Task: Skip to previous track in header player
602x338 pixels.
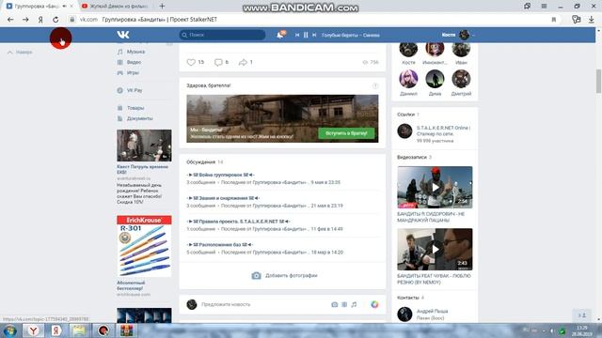Action: coord(297,35)
